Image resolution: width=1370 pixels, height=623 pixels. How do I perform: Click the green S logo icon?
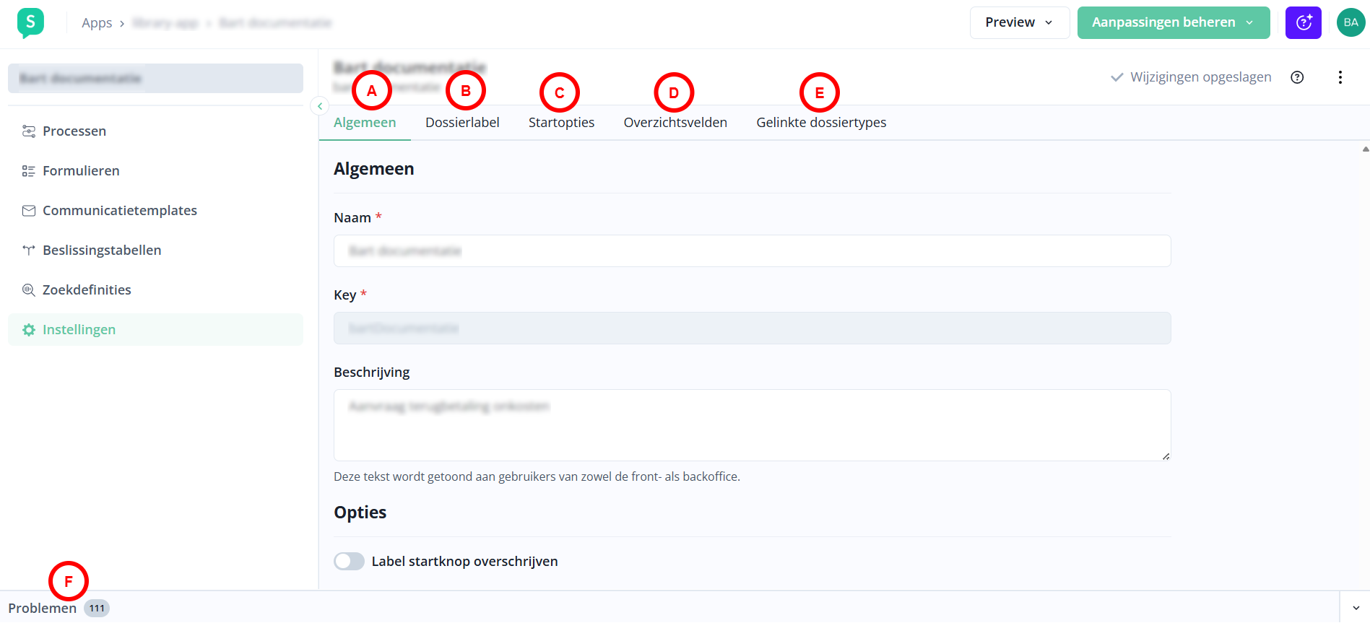(x=30, y=23)
